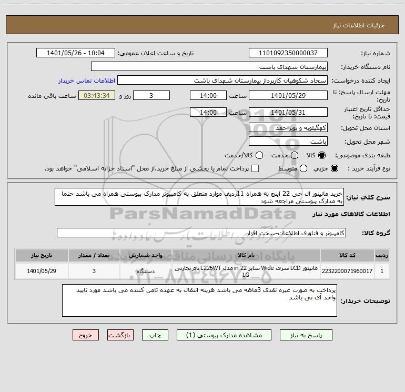Click the واحد شمارش column header
The height and width of the screenshot is (392, 405).
[146, 256]
